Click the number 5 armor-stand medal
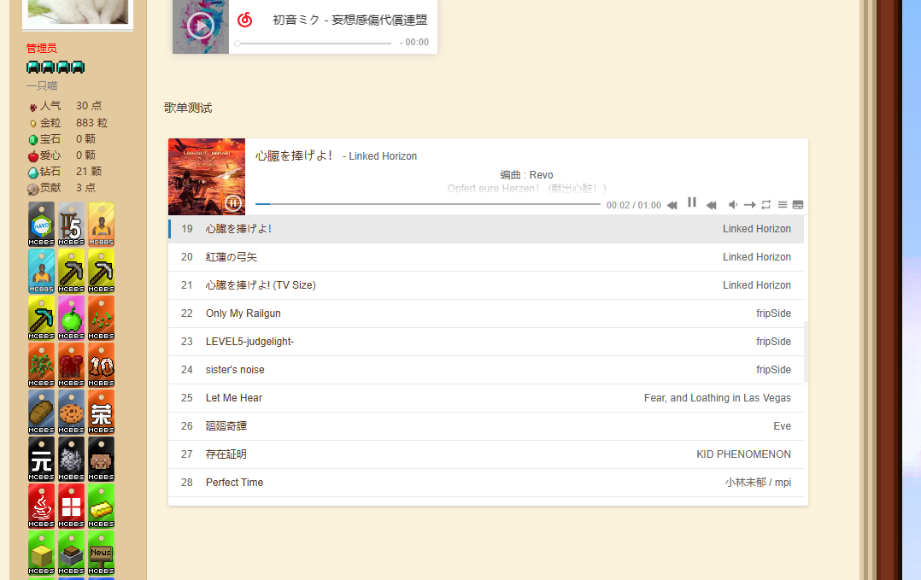The width and height of the screenshot is (921, 580). coord(71,224)
